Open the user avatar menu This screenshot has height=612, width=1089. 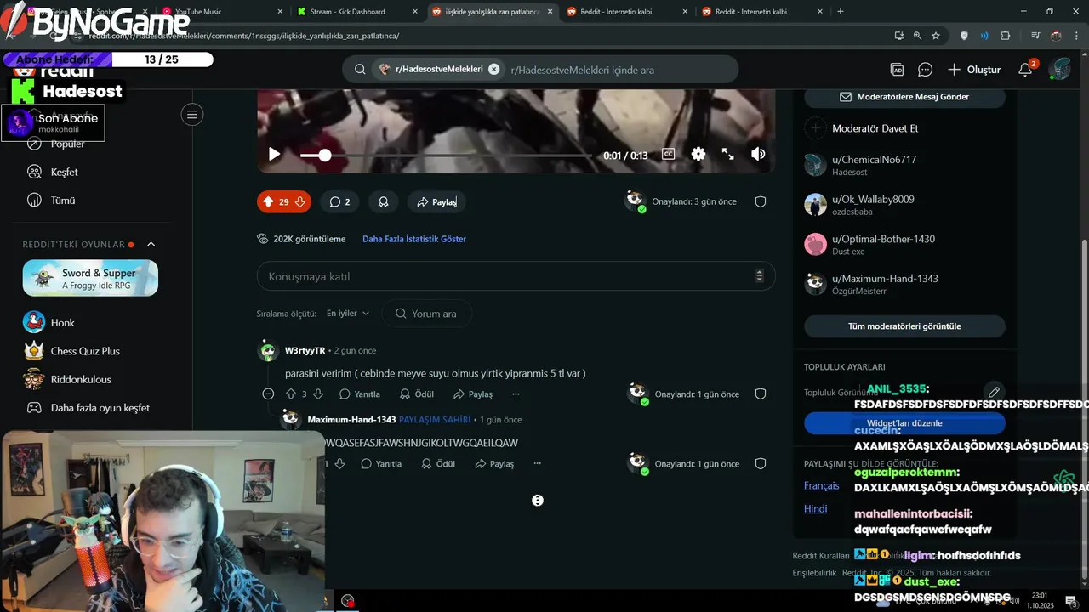(1059, 70)
